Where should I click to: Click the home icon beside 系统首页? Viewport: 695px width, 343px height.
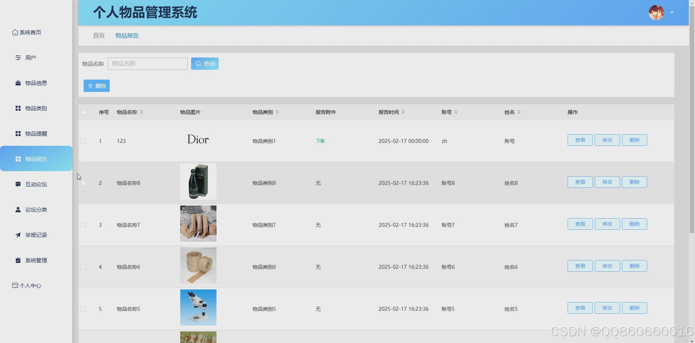coord(15,32)
